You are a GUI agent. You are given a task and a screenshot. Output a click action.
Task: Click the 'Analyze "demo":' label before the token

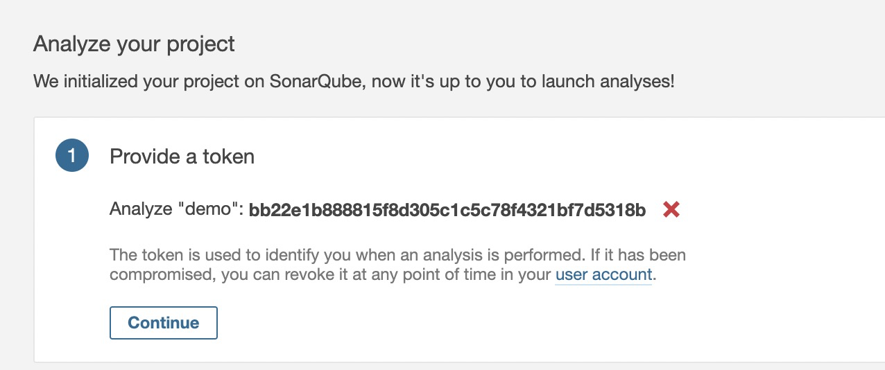click(176, 209)
